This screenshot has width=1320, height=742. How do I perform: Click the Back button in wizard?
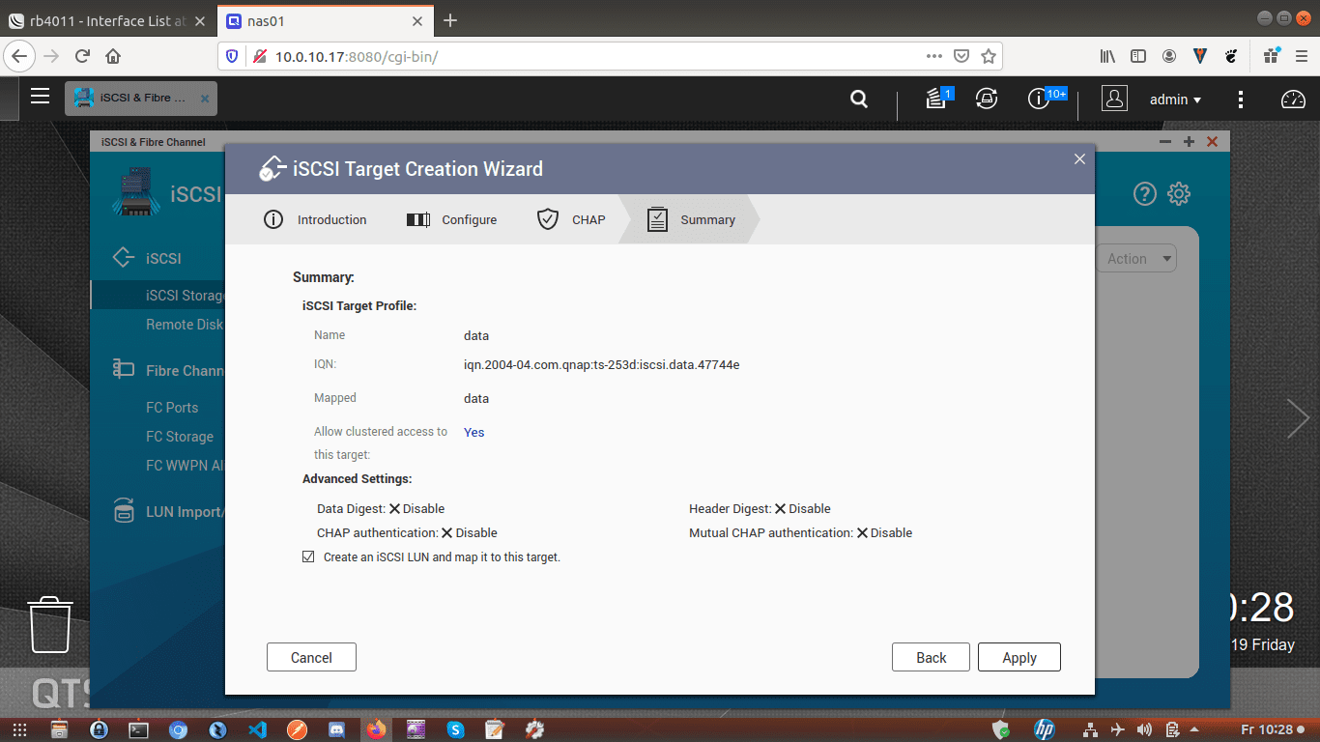tap(932, 657)
